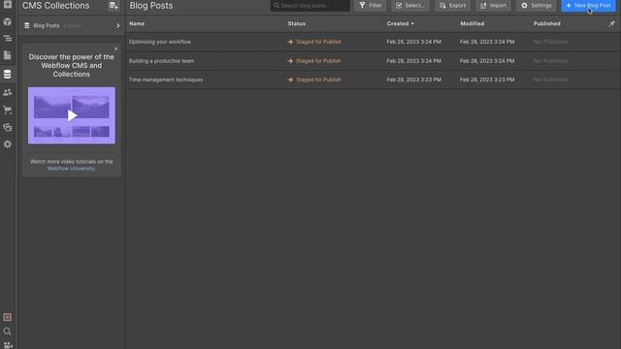This screenshot has height=349, width=621.
Task: Click Staged for Publish on Time management techniques
Action: point(318,79)
